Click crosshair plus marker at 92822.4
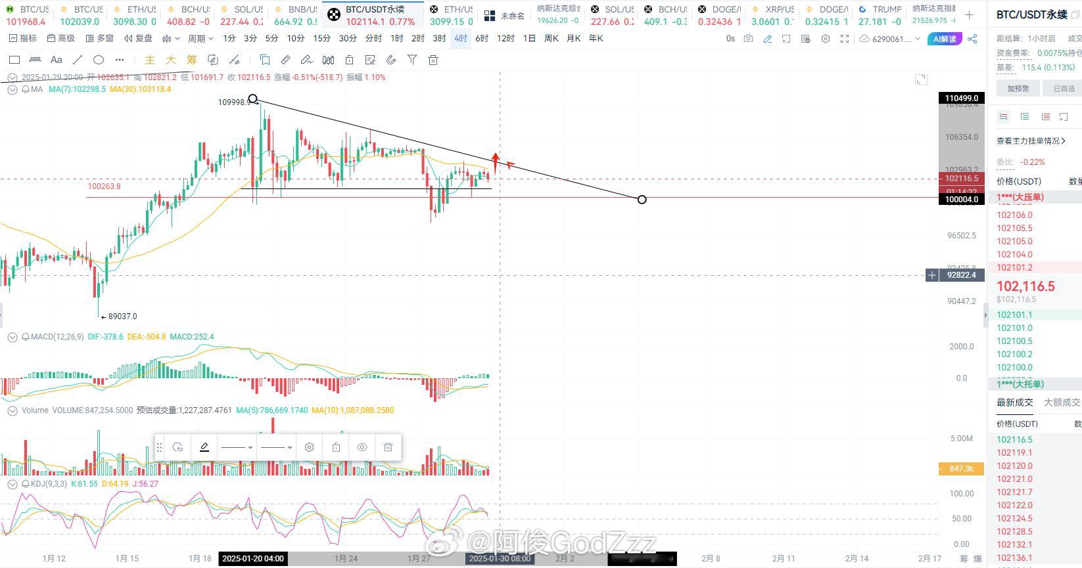 931,275
